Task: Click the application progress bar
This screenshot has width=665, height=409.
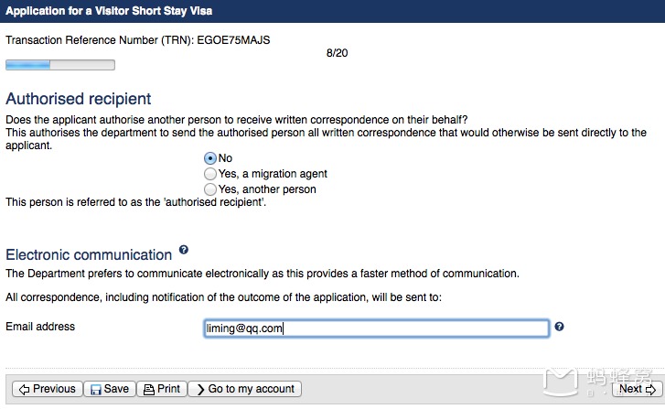Action: [60, 65]
